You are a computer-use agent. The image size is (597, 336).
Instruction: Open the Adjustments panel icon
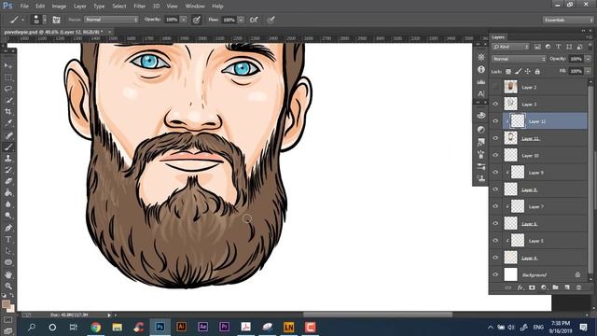pyautogui.click(x=481, y=130)
